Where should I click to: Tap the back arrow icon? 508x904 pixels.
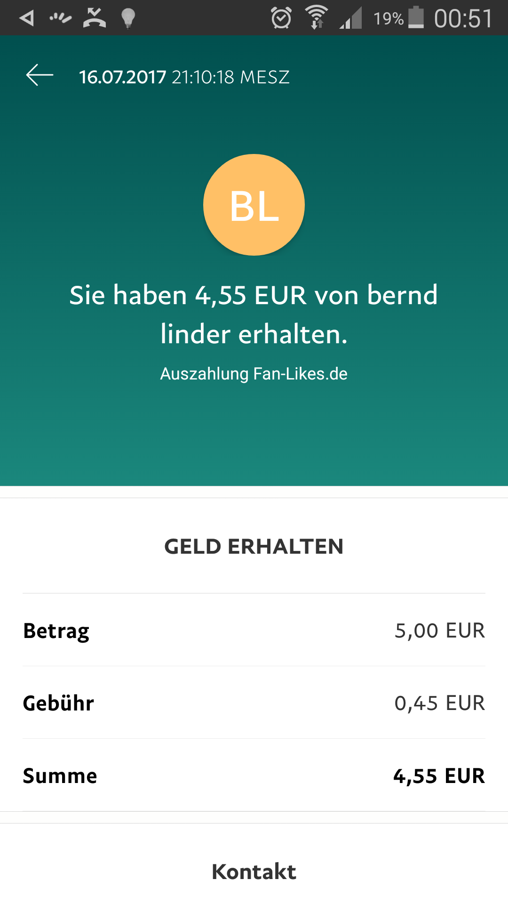click(x=40, y=76)
